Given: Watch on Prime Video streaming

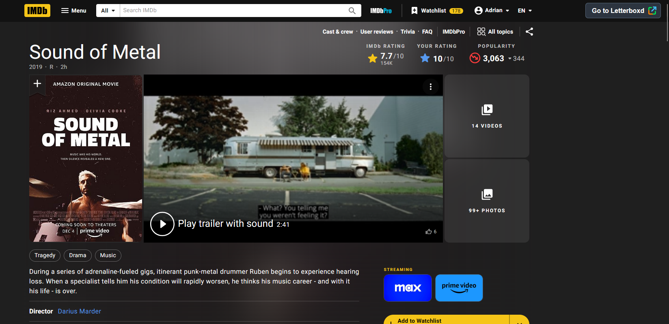Looking at the screenshot, I should pyautogui.click(x=459, y=288).
